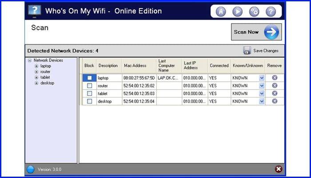Select MAC address 08:00:27:55:67:5D
Viewport: 311px width, 178px height.
click(139, 78)
